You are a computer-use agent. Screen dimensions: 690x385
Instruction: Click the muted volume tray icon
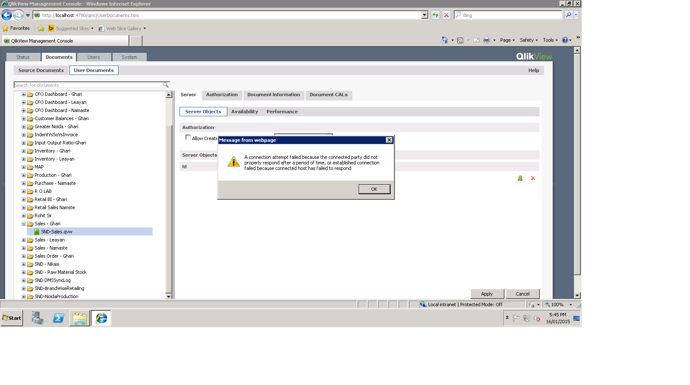(x=537, y=318)
